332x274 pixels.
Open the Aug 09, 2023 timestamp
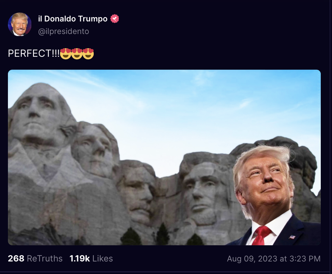click(274, 259)
